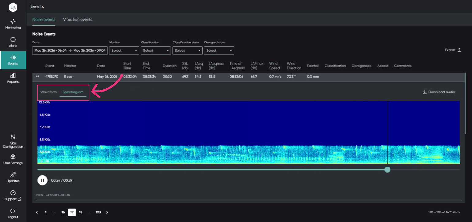Image resolution: width=472 pixels, height=222 pixels.
Task: Click the audio playback position slider handle
Action: (x=387, y=170)
